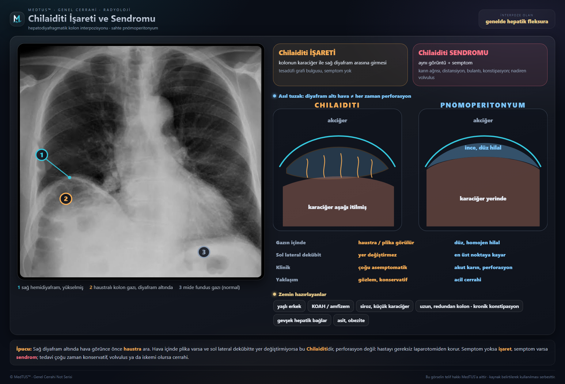
Task: Click 'PNÖMOPERİTONYUM' column heading
Action: point(483,105)
